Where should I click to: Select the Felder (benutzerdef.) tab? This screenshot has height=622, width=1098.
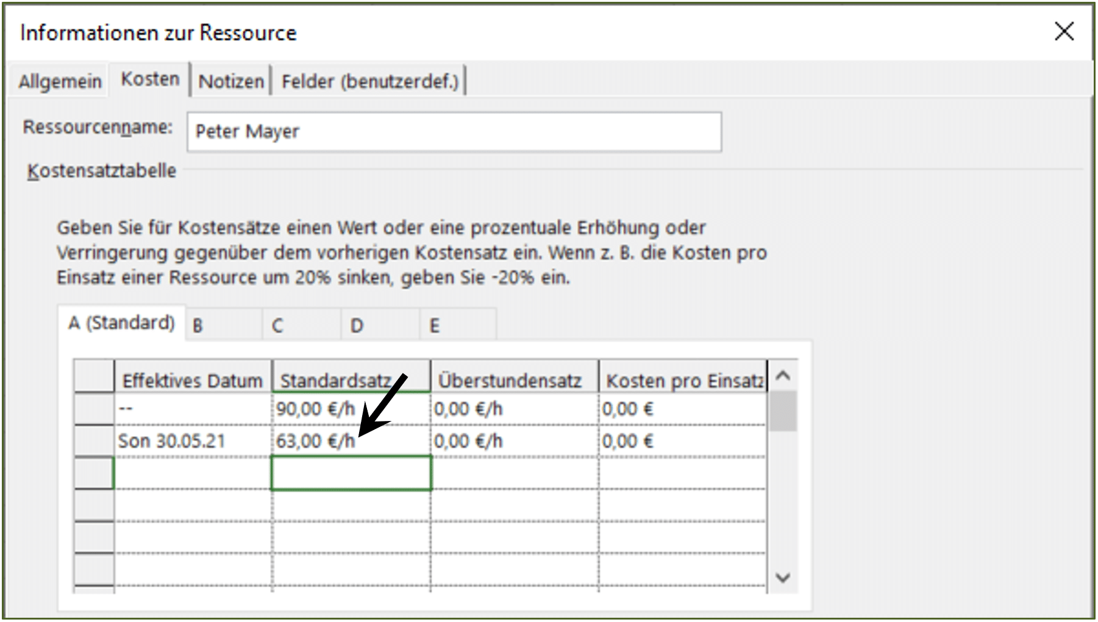pyautogui.click(x=369, y=81)
